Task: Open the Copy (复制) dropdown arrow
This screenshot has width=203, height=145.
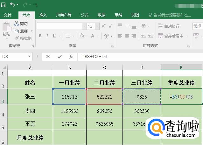Action: point(31,31)
